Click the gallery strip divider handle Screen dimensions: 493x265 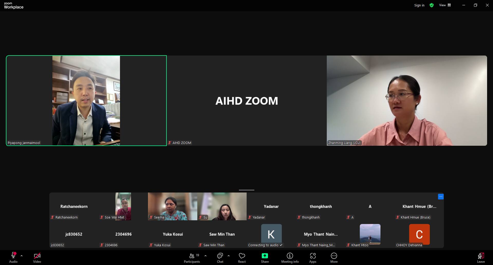pyautogui.click(x=247, y=190)
